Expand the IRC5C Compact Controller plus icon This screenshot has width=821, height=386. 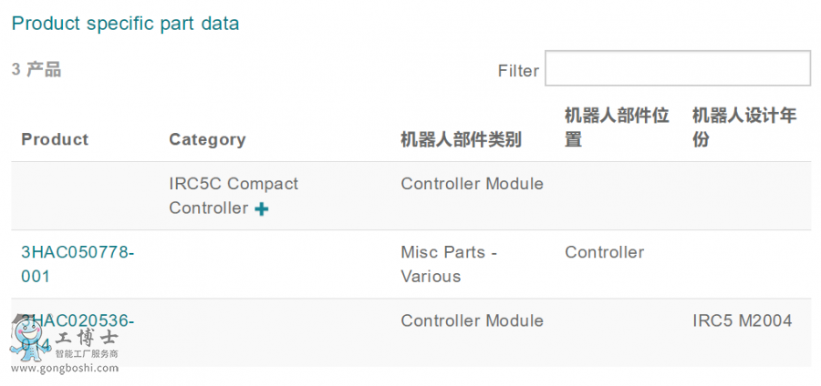click(261, 208)
